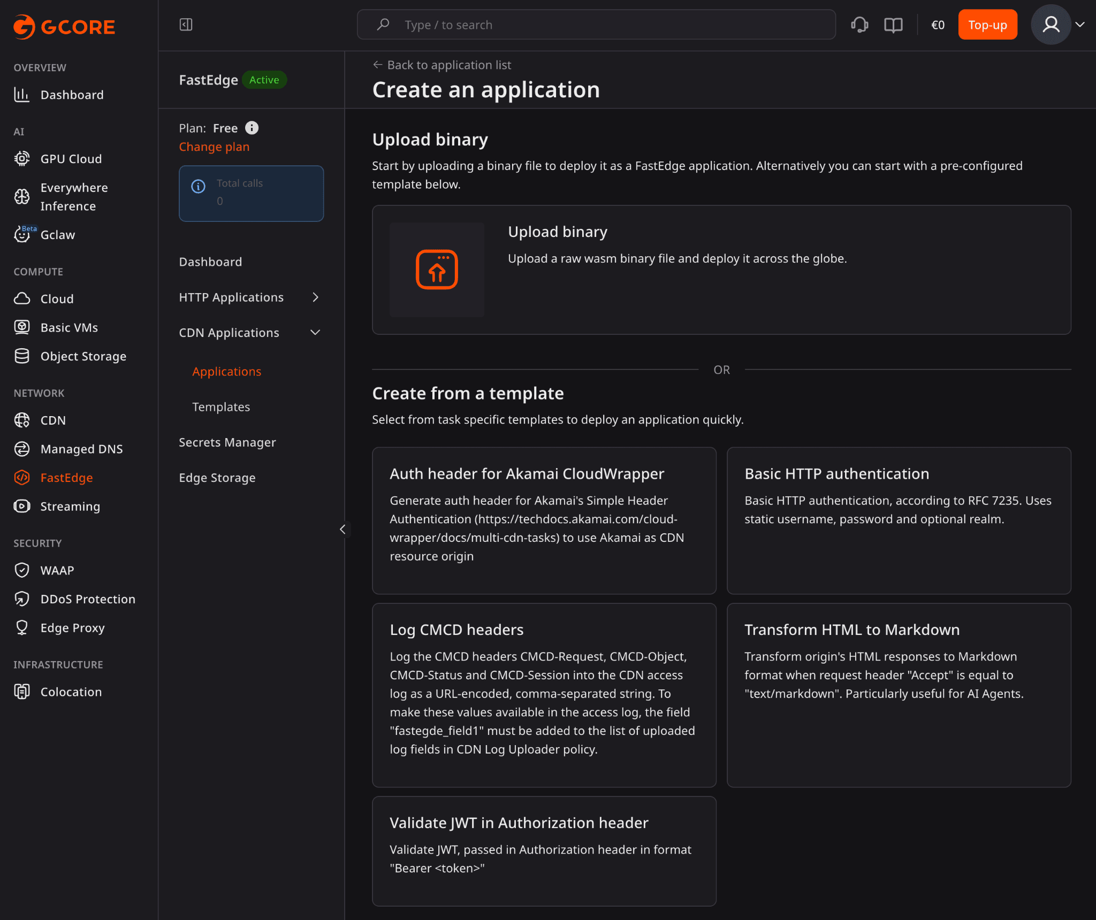Select the Everywhere Inference brain icon
Image resolution: width=1096 pixels, height=920 pixels.
21,197
